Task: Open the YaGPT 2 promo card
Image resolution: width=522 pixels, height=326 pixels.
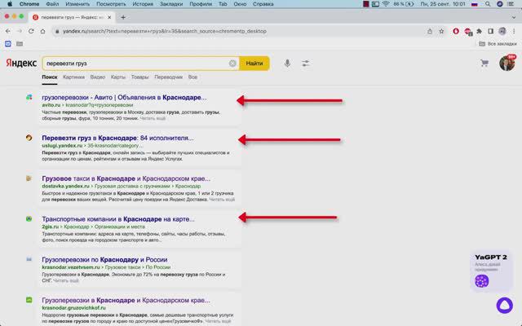Action: (491, 271)
